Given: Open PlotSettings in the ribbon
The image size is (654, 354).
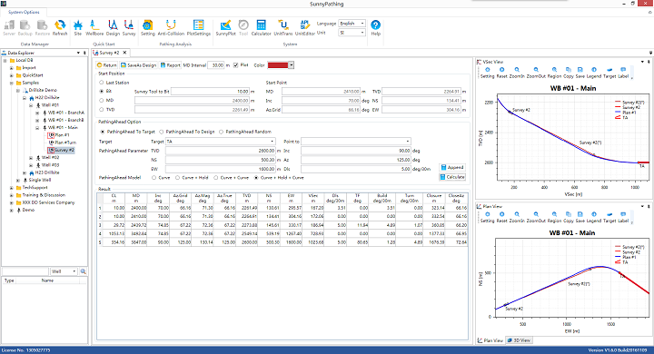Looking at the screenshot, I should coord(199,27).
